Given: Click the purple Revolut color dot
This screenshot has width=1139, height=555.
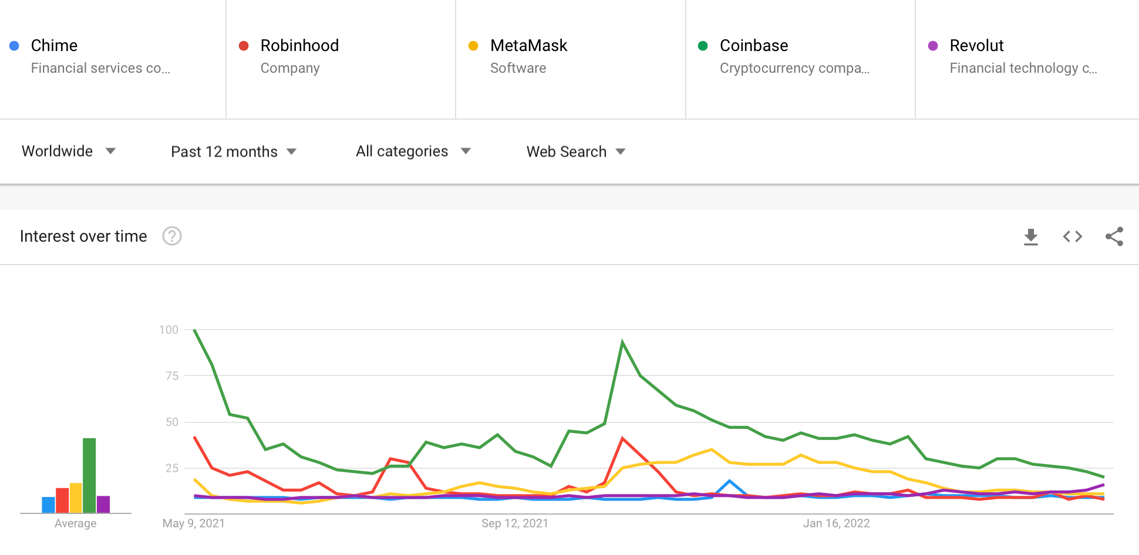Looking at the screenshot, I should (x=933, y=46).
